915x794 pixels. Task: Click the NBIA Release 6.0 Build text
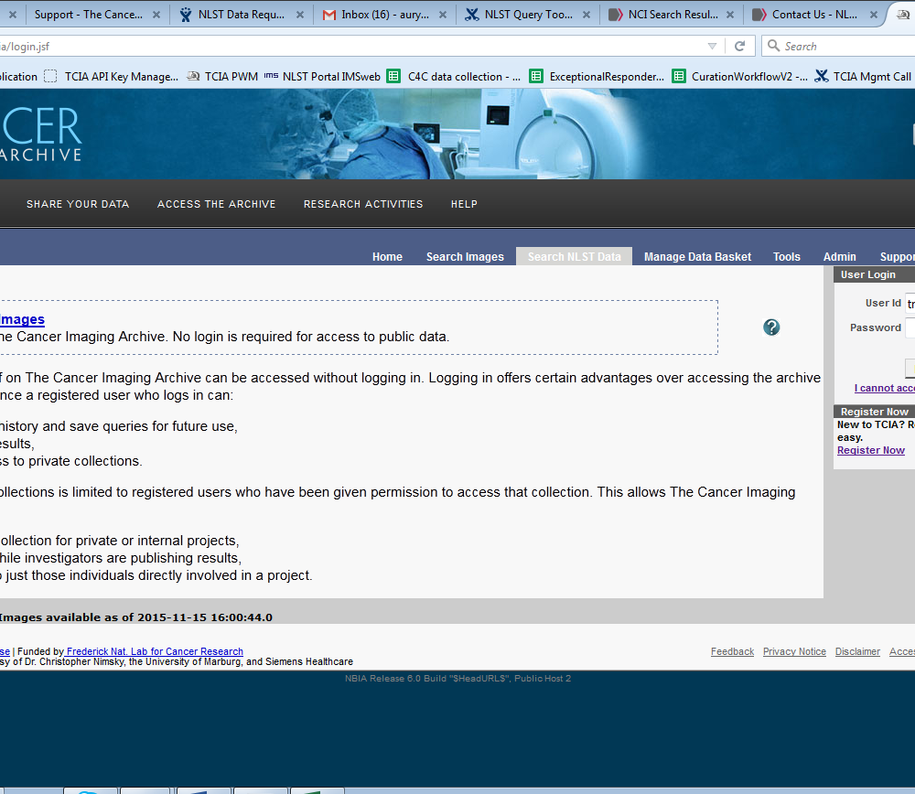457,679
